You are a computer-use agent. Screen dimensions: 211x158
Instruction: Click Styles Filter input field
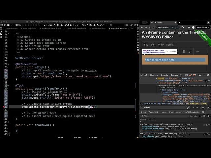(x=165, y=116)
